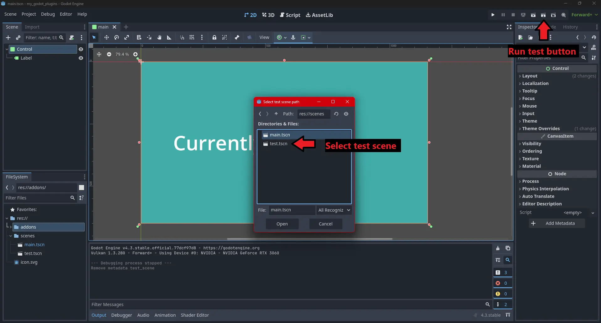Lock the selected node
The image size is (601, 323).
click(x=214, y=37)
